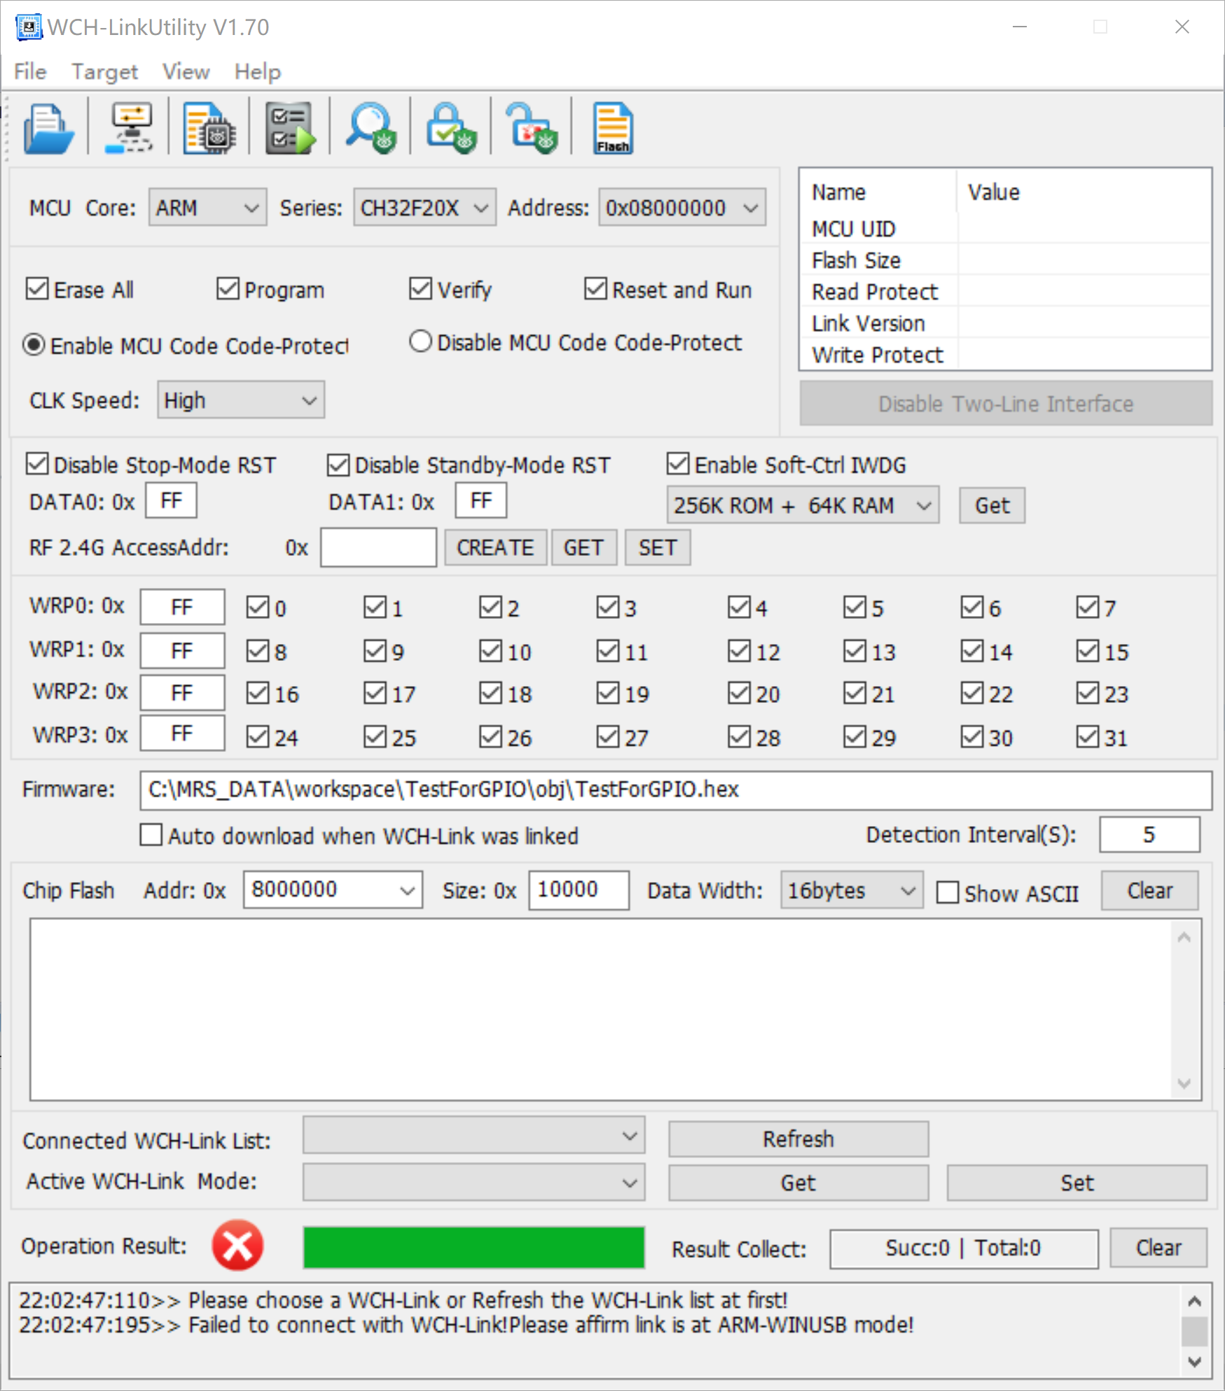
Task: Open the CLK Speed dropdown
Action: click(x=240, y=400)
